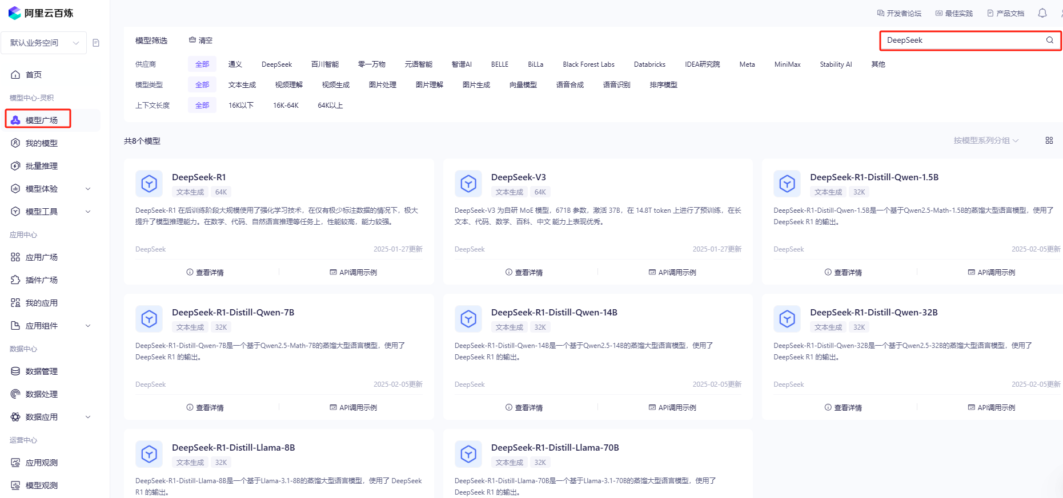Open 按模型系列分组 grouping dropdown
This screenshot has width=1063, height=498.
(x=986, y=140)
